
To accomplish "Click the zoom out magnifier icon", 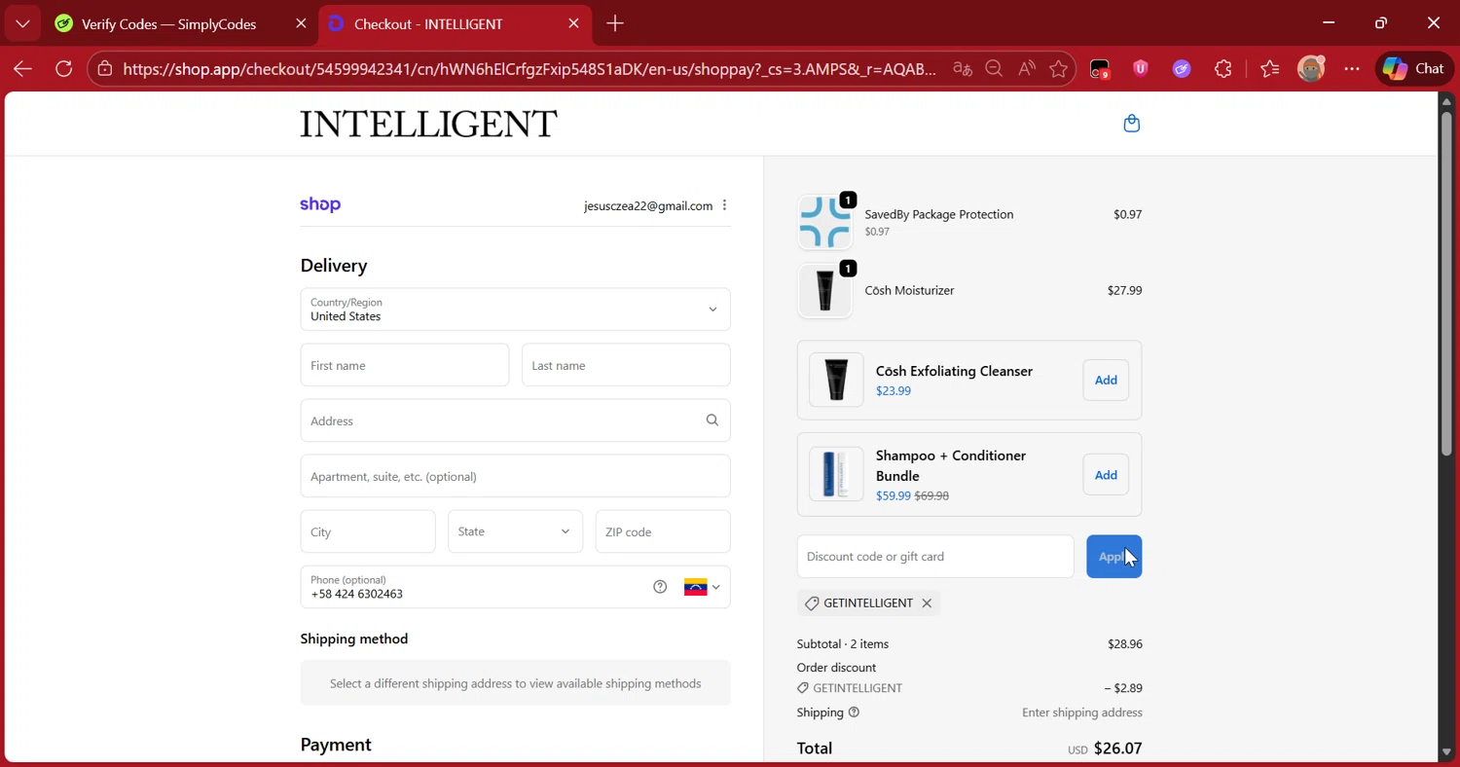I will click(x=994, y=69).
